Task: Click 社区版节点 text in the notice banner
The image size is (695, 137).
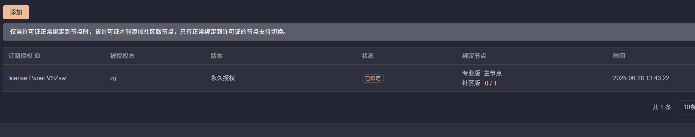Action: tap(159, 32)
